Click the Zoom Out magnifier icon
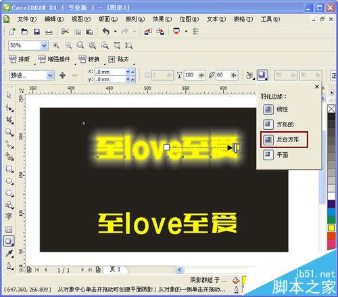 pos(68,45)
